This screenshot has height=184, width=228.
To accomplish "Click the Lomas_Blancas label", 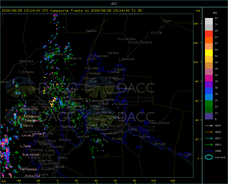I will coord(160,123).
